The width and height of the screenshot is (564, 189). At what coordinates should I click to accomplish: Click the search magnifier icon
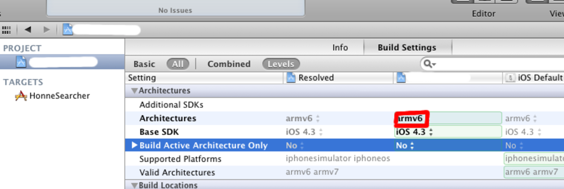pos(429,64)
